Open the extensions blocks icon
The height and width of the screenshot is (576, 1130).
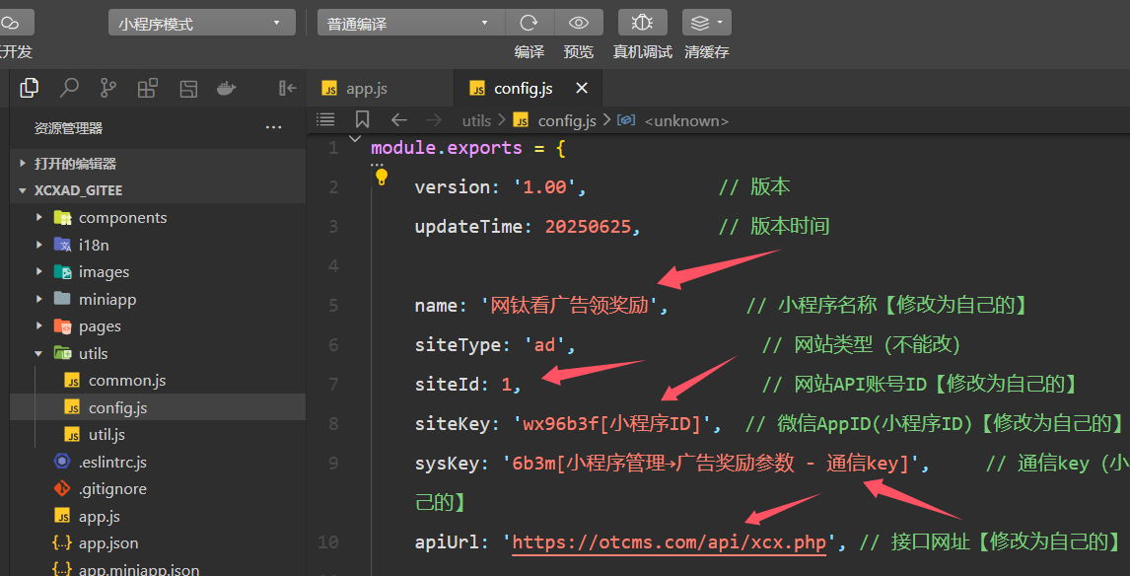pyautogui.click(x=148, y=88)
